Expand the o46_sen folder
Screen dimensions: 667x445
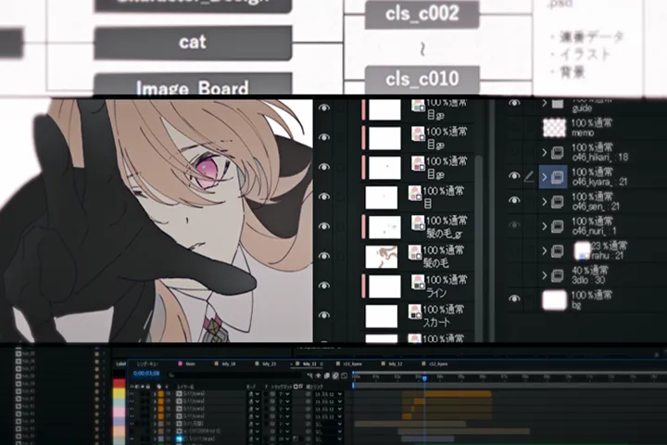click(545, 201)
